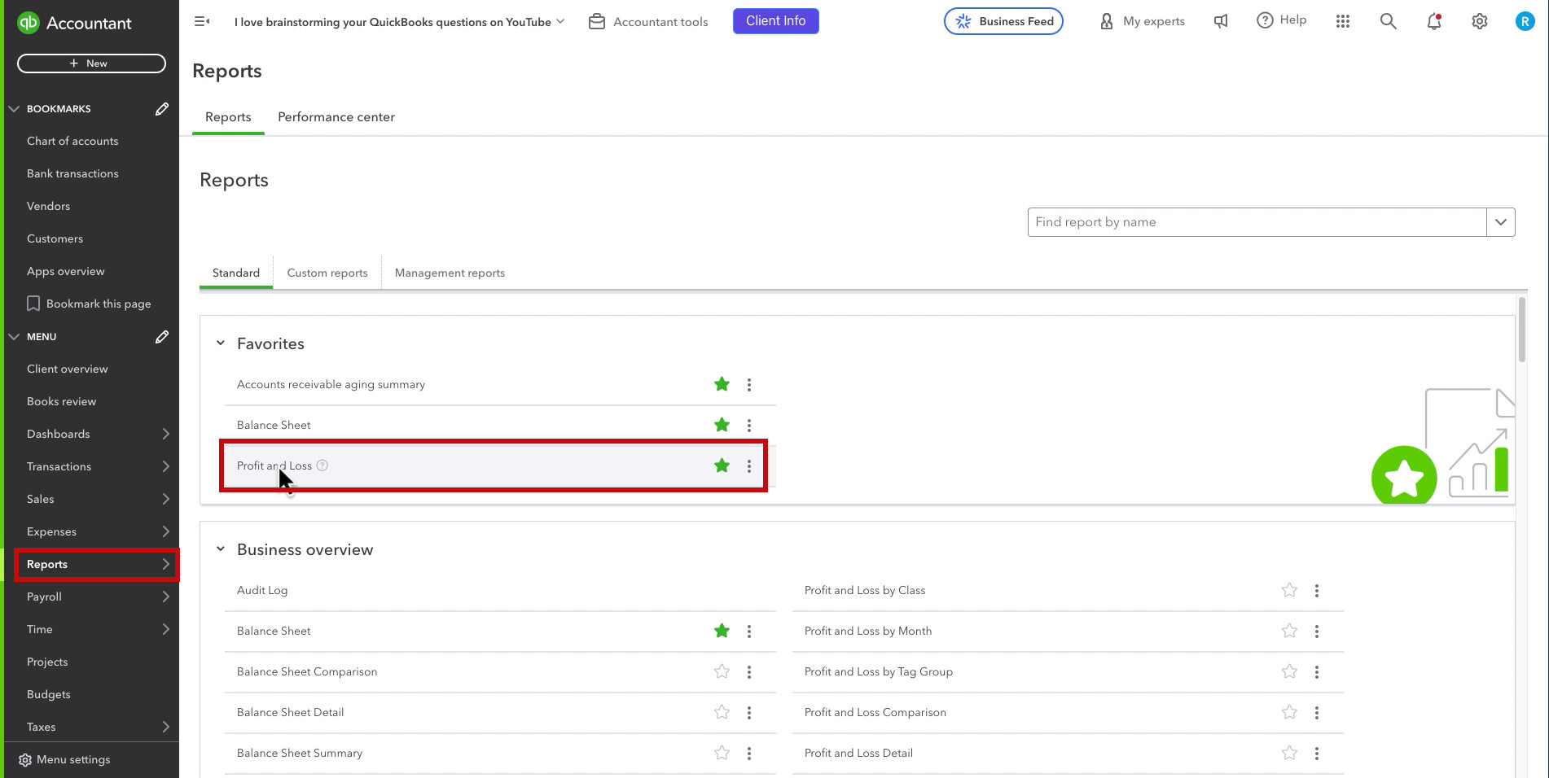
Task: Click the Profit and Loss help info icon
Action: (x=323, y=465)
